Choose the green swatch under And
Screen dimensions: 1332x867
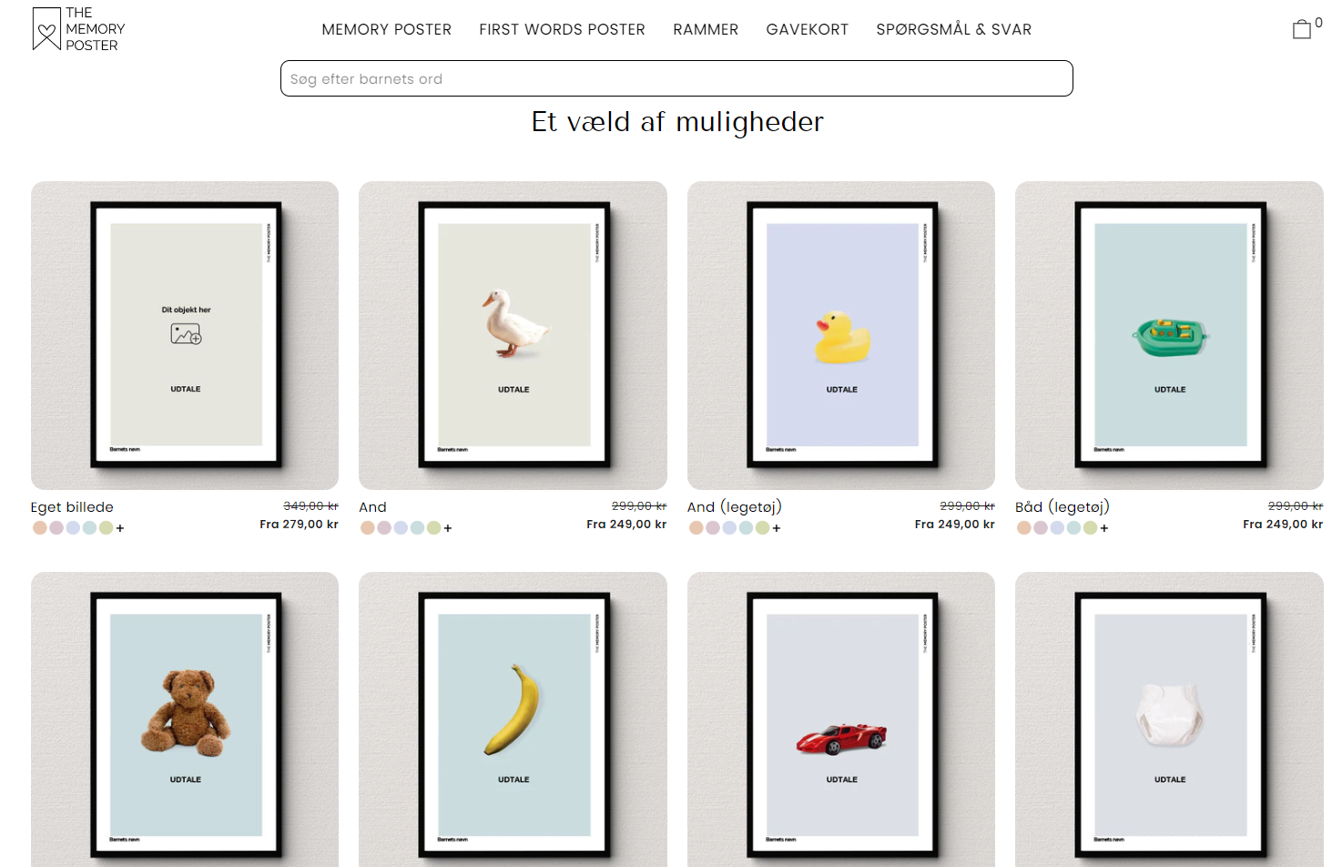pyautogui.click(x=433, y=527)
